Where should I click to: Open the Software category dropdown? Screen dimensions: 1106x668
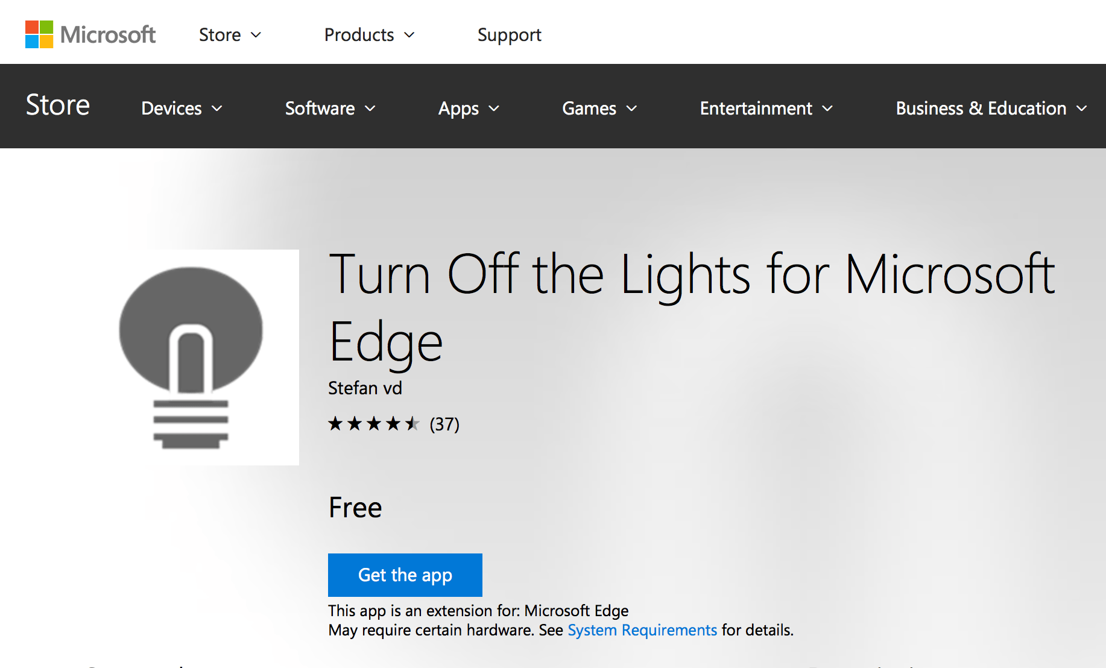pyautogui.click(x=330, y=109)
